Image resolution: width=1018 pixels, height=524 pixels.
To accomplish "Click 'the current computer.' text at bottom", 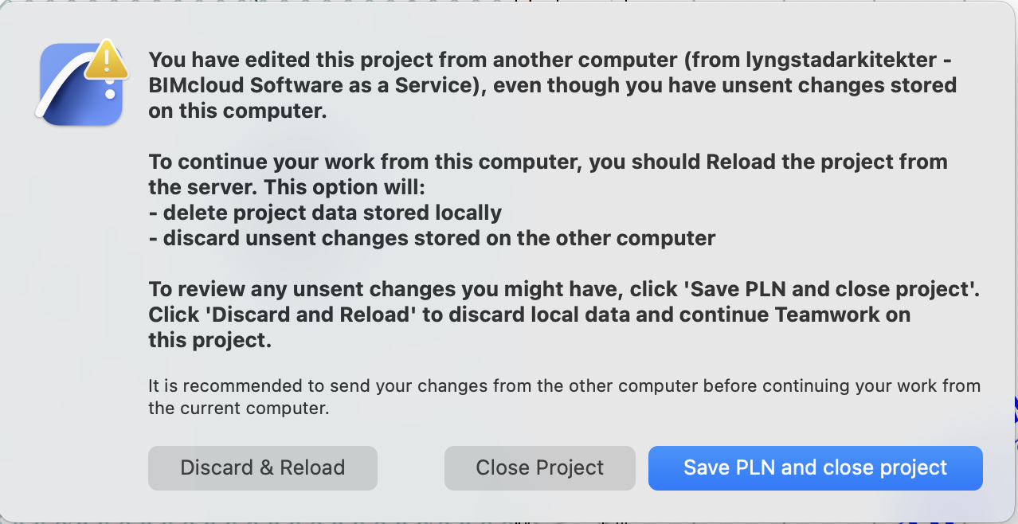I will [x=237, y=409].
